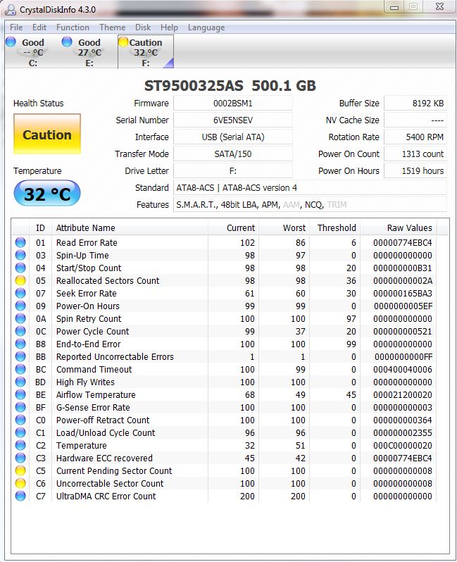457x562 pixels.
Task: Click blue status icon for Reported Uncorrectable Errors
Action: (20, 356)
